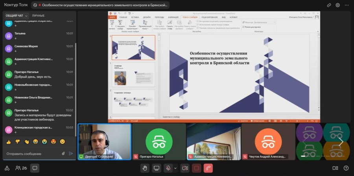Switch to the ЛИЧНЫЕ chat tab
Screen dimensions: 354x176
[38, 15]
